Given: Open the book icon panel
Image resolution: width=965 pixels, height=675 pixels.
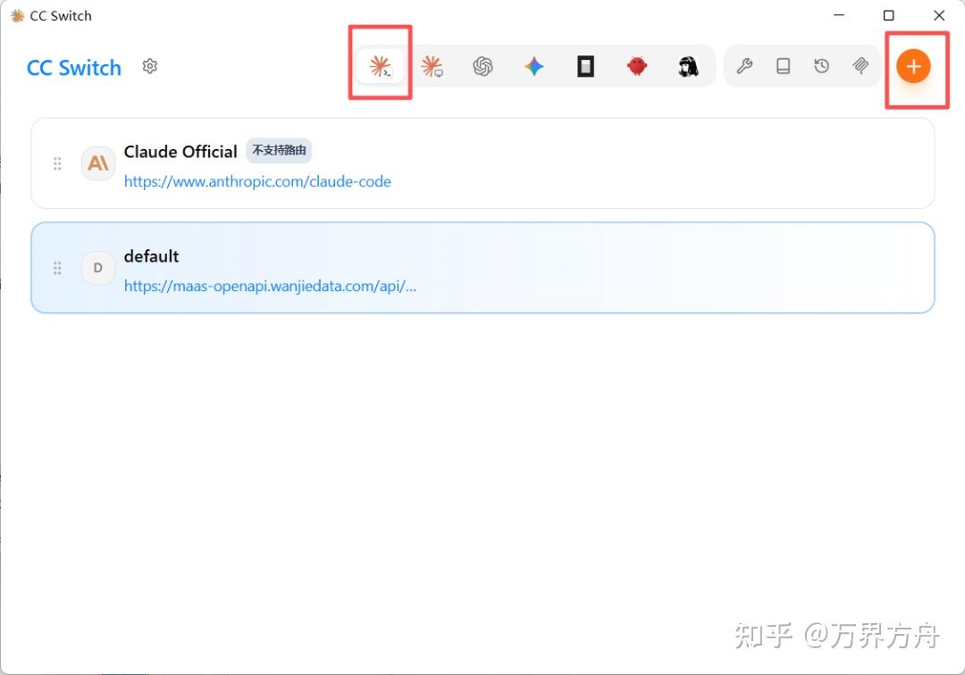Looking at the screenshot, I should tap(783, 66).
